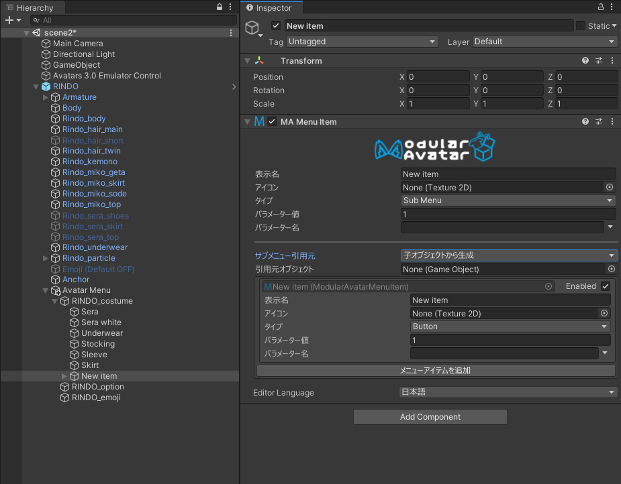Collapse the MA Menu Item foldout
The height and width of the screenshot is (484, 621).
pos(248,122)
